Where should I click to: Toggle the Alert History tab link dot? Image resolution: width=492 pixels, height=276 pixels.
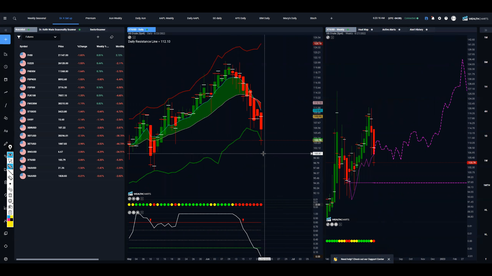[427, 30]
